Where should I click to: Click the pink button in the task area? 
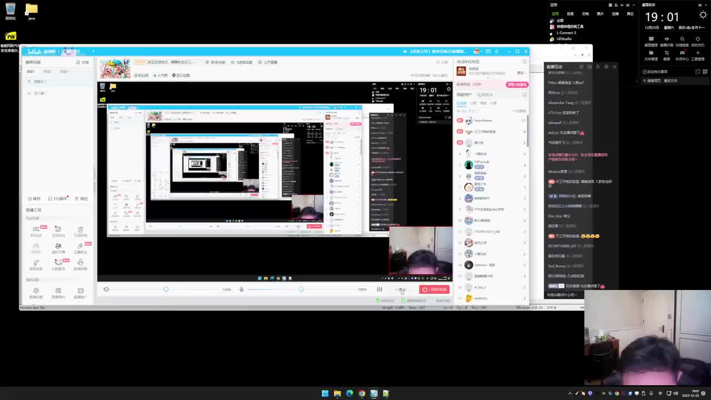pyautogui.click(x=517, y=84)
